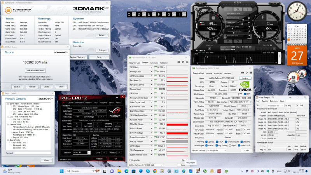Open Google Chrome from the taskbar
Viewport: 311px width, 175px height.
155,171
